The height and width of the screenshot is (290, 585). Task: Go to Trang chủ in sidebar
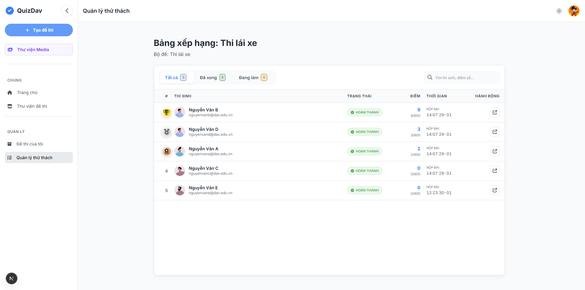coord(27,93)
